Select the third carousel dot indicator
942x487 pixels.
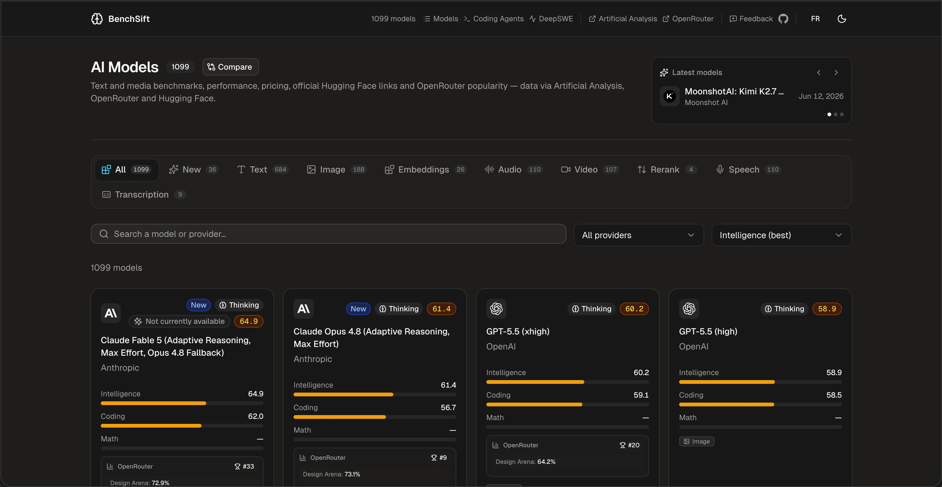point(842,114)
